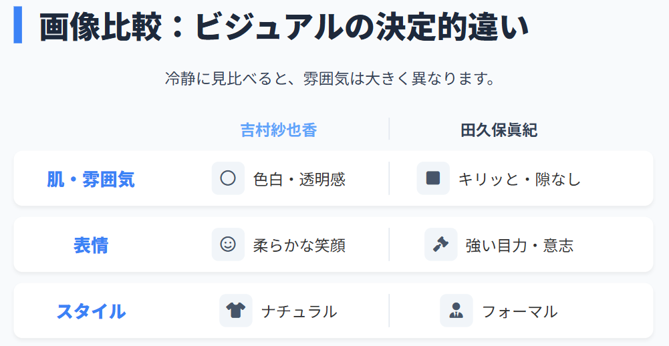
Task: Click the blue accent bar beside the heading
Action: (18, 25)
